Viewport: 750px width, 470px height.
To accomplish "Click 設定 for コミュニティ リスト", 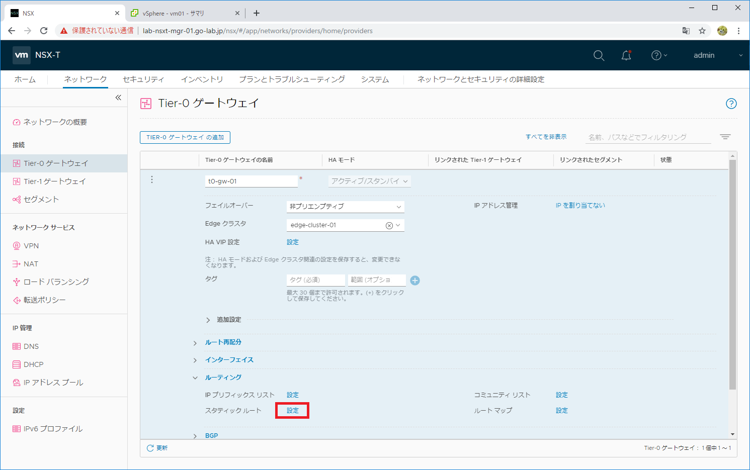I will click(x=562, y=395).
